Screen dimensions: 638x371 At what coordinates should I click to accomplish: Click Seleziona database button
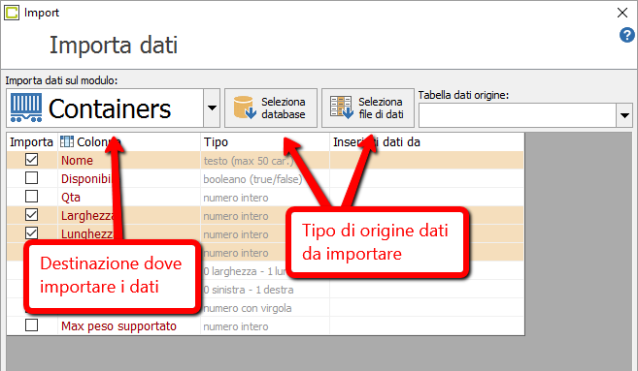(x=271, y=108)
